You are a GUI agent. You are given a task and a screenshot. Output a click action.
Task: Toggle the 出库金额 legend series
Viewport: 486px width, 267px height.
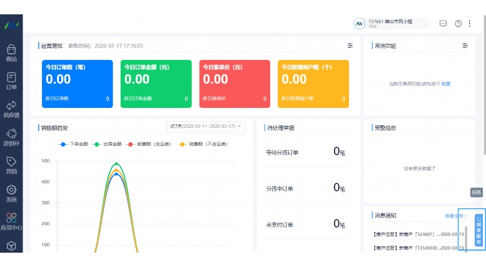click(107, 144)
